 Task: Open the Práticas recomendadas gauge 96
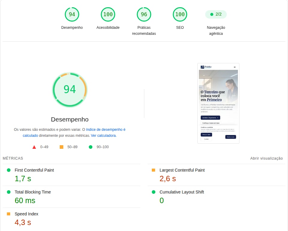pyautogui.click(x=144, y=14)
